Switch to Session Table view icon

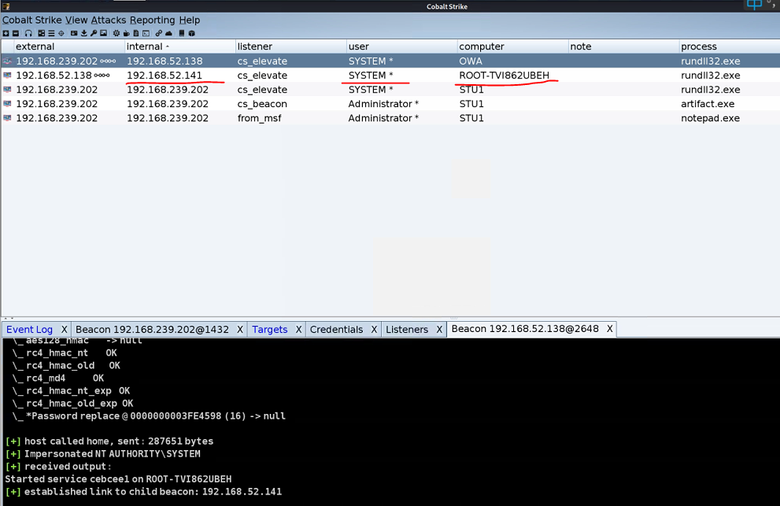click(51, 33)
